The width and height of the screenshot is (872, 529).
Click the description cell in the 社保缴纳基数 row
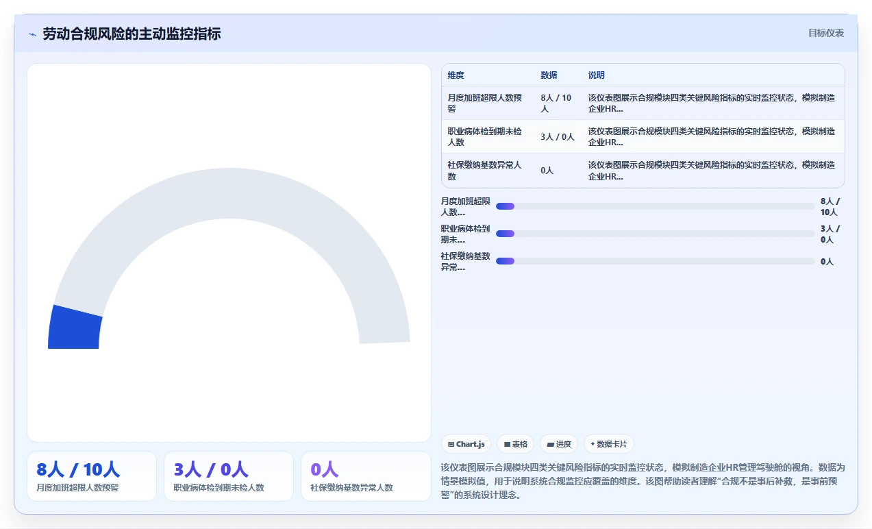[712, 171]
